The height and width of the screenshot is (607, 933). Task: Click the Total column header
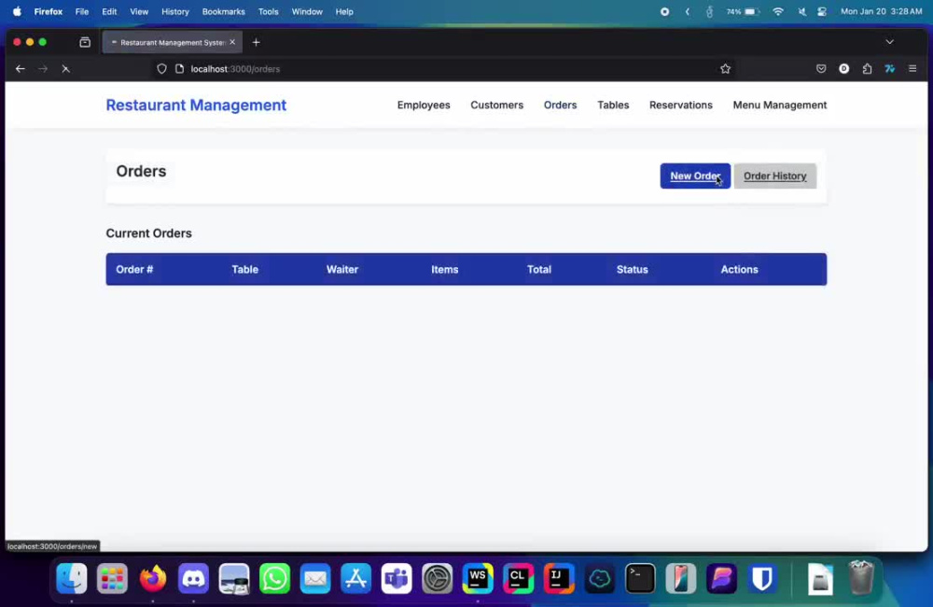click(539, 269)
